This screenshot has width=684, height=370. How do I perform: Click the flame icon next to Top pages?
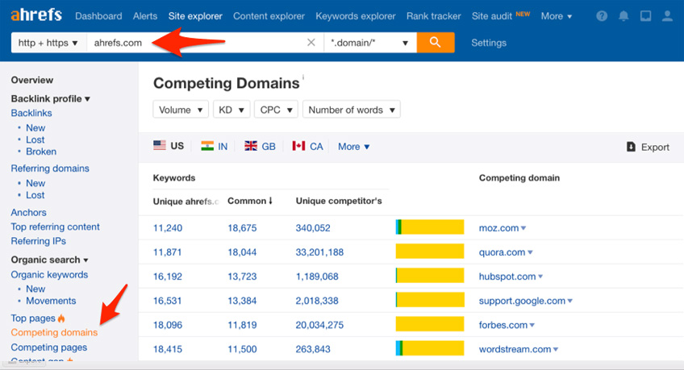click(x=61, y=318)
